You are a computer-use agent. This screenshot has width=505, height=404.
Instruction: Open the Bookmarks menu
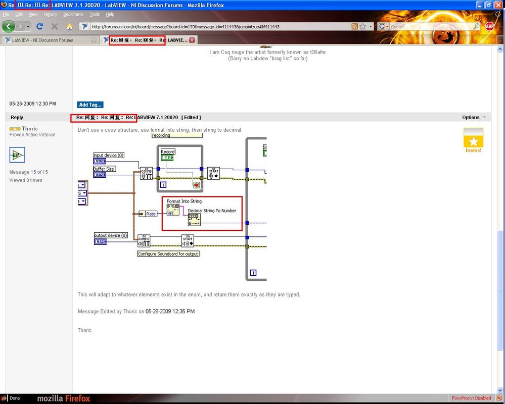[x=73, y=14]
